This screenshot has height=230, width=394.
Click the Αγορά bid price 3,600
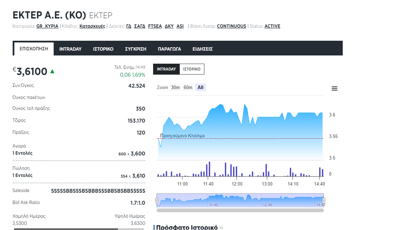pyautogui.click(x=138, y=153)
